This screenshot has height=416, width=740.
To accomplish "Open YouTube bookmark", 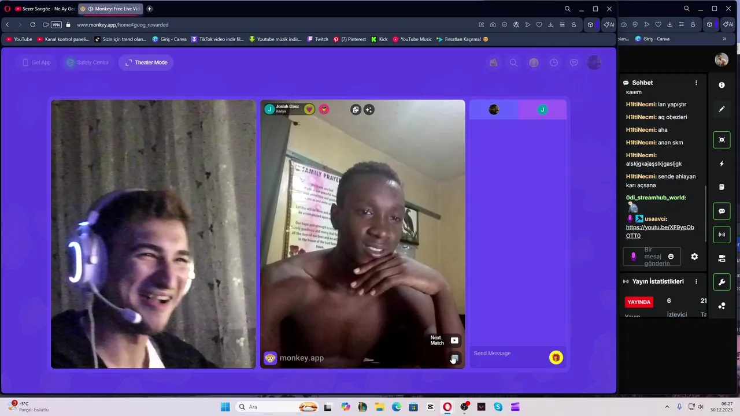I will (x=19, y=39).
